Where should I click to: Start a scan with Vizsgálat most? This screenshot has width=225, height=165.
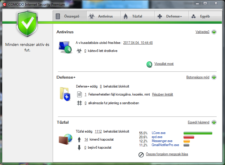[164, 64]
